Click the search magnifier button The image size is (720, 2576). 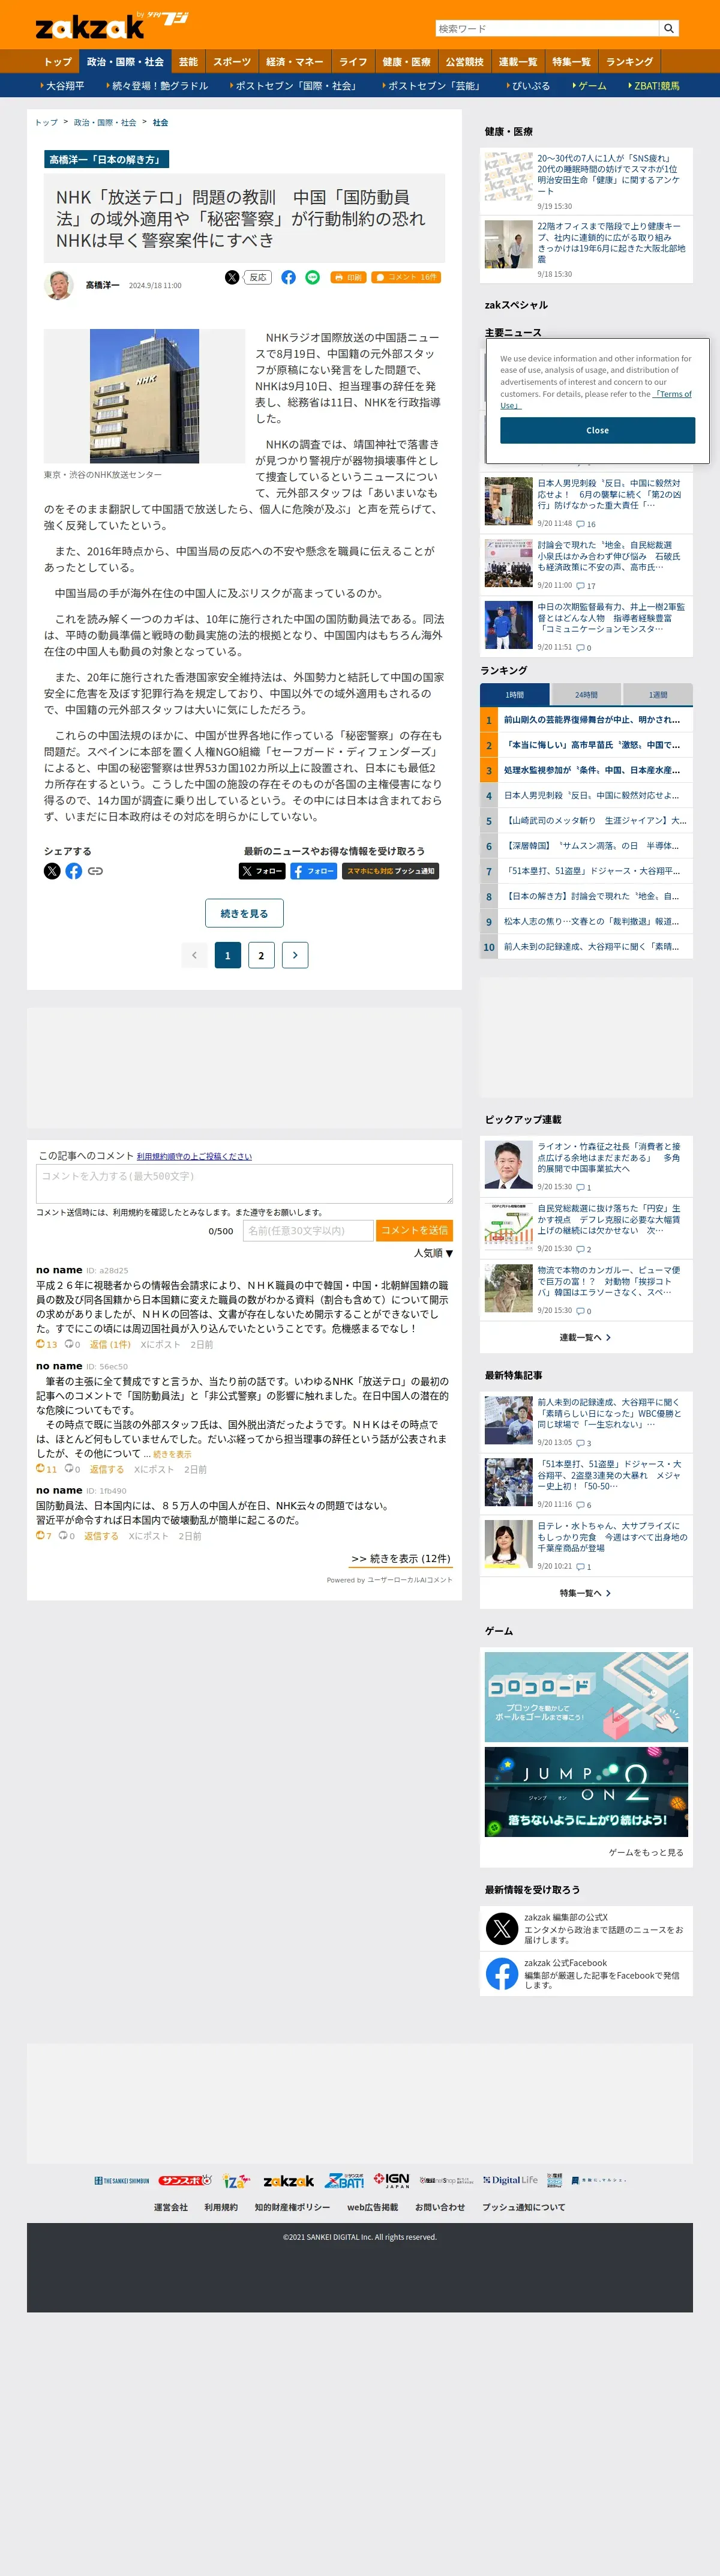pyautogui.click(x=670, y=29)
